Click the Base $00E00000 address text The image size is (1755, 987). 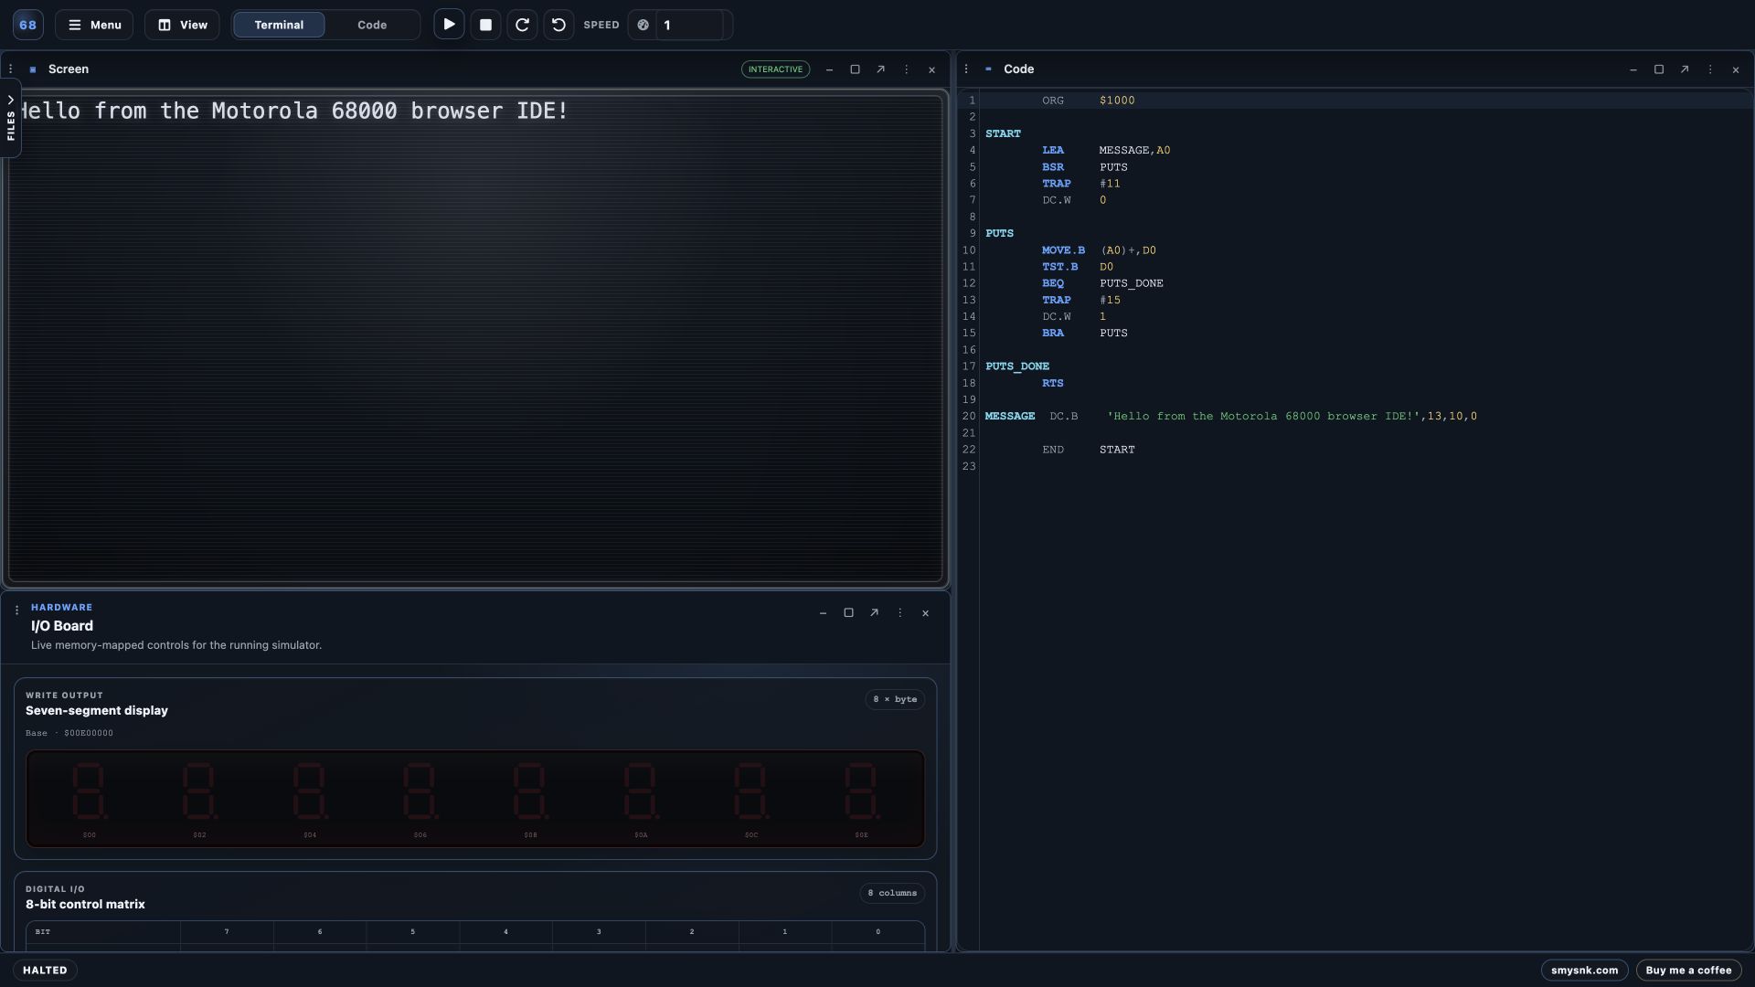tap(69, 733)
